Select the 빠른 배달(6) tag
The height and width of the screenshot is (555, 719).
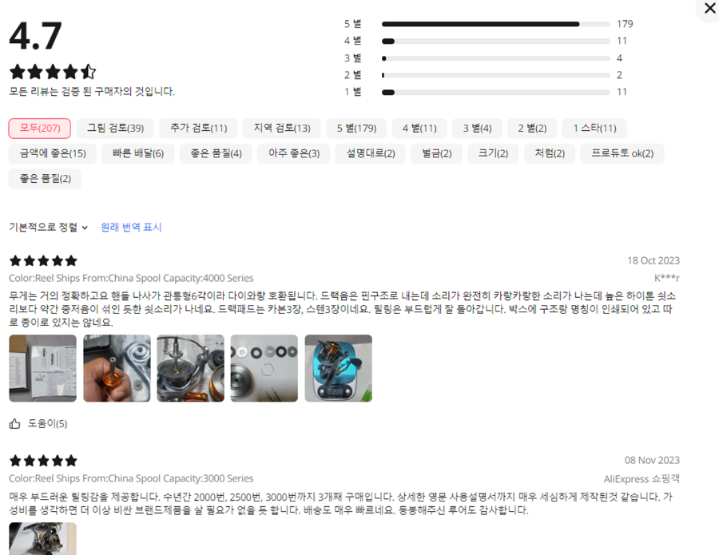pyautogui.click(x=138, y=153)
